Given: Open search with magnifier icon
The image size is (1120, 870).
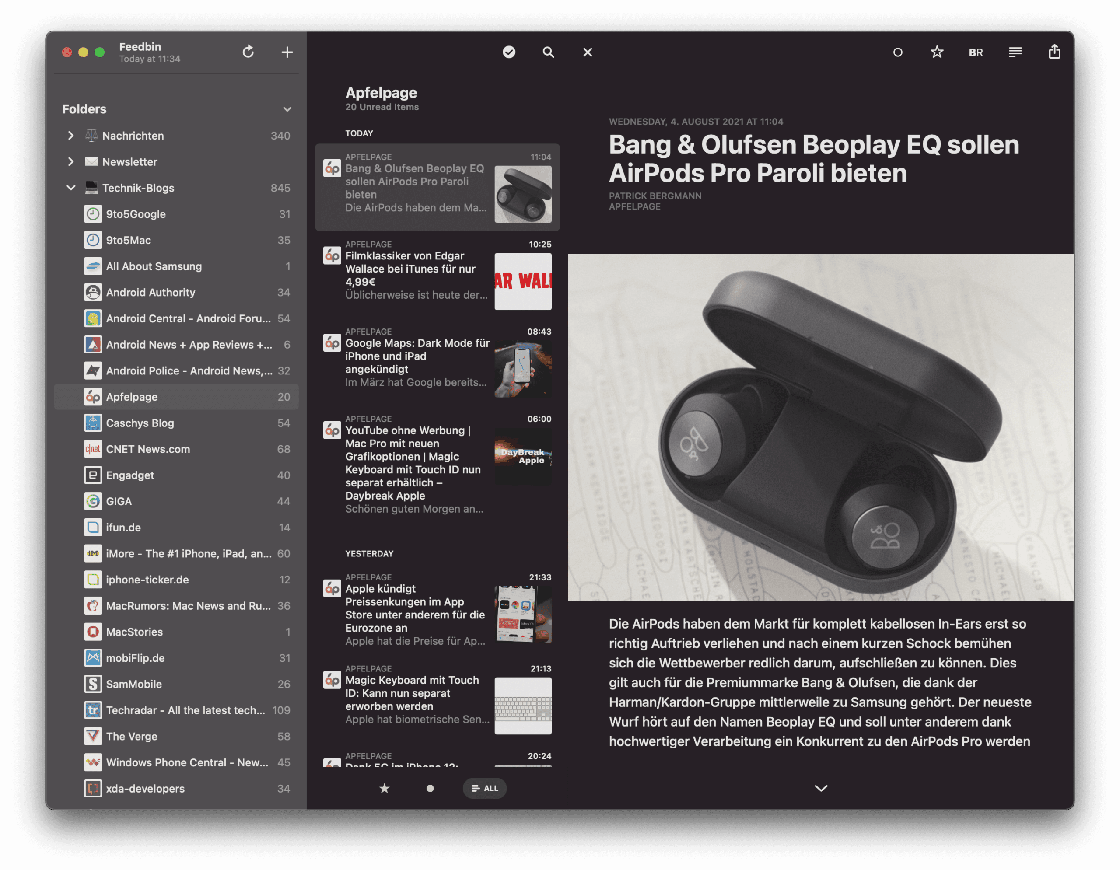Looking at the screenshot, I should click(x=548, y=52).
